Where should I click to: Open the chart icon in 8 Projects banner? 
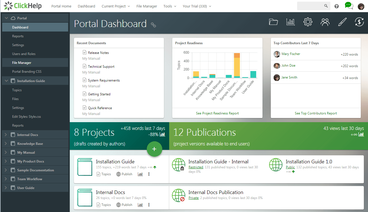(162, 134)
